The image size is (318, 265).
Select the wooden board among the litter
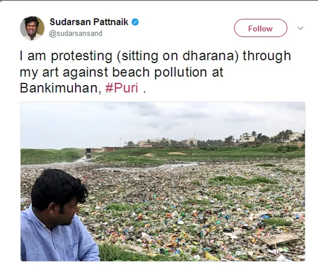point(280,239)
